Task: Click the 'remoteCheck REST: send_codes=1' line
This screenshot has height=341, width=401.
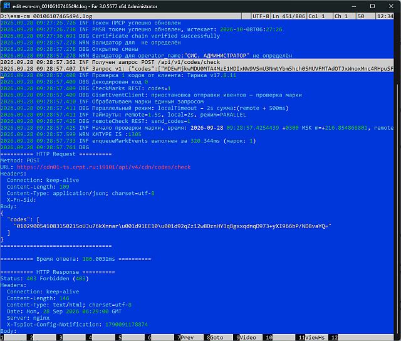Action: click(95, 121)
